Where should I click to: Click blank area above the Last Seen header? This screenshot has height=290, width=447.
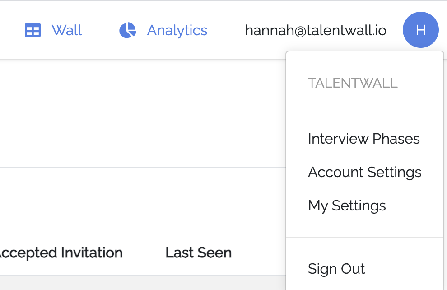(x=198, y=208)
